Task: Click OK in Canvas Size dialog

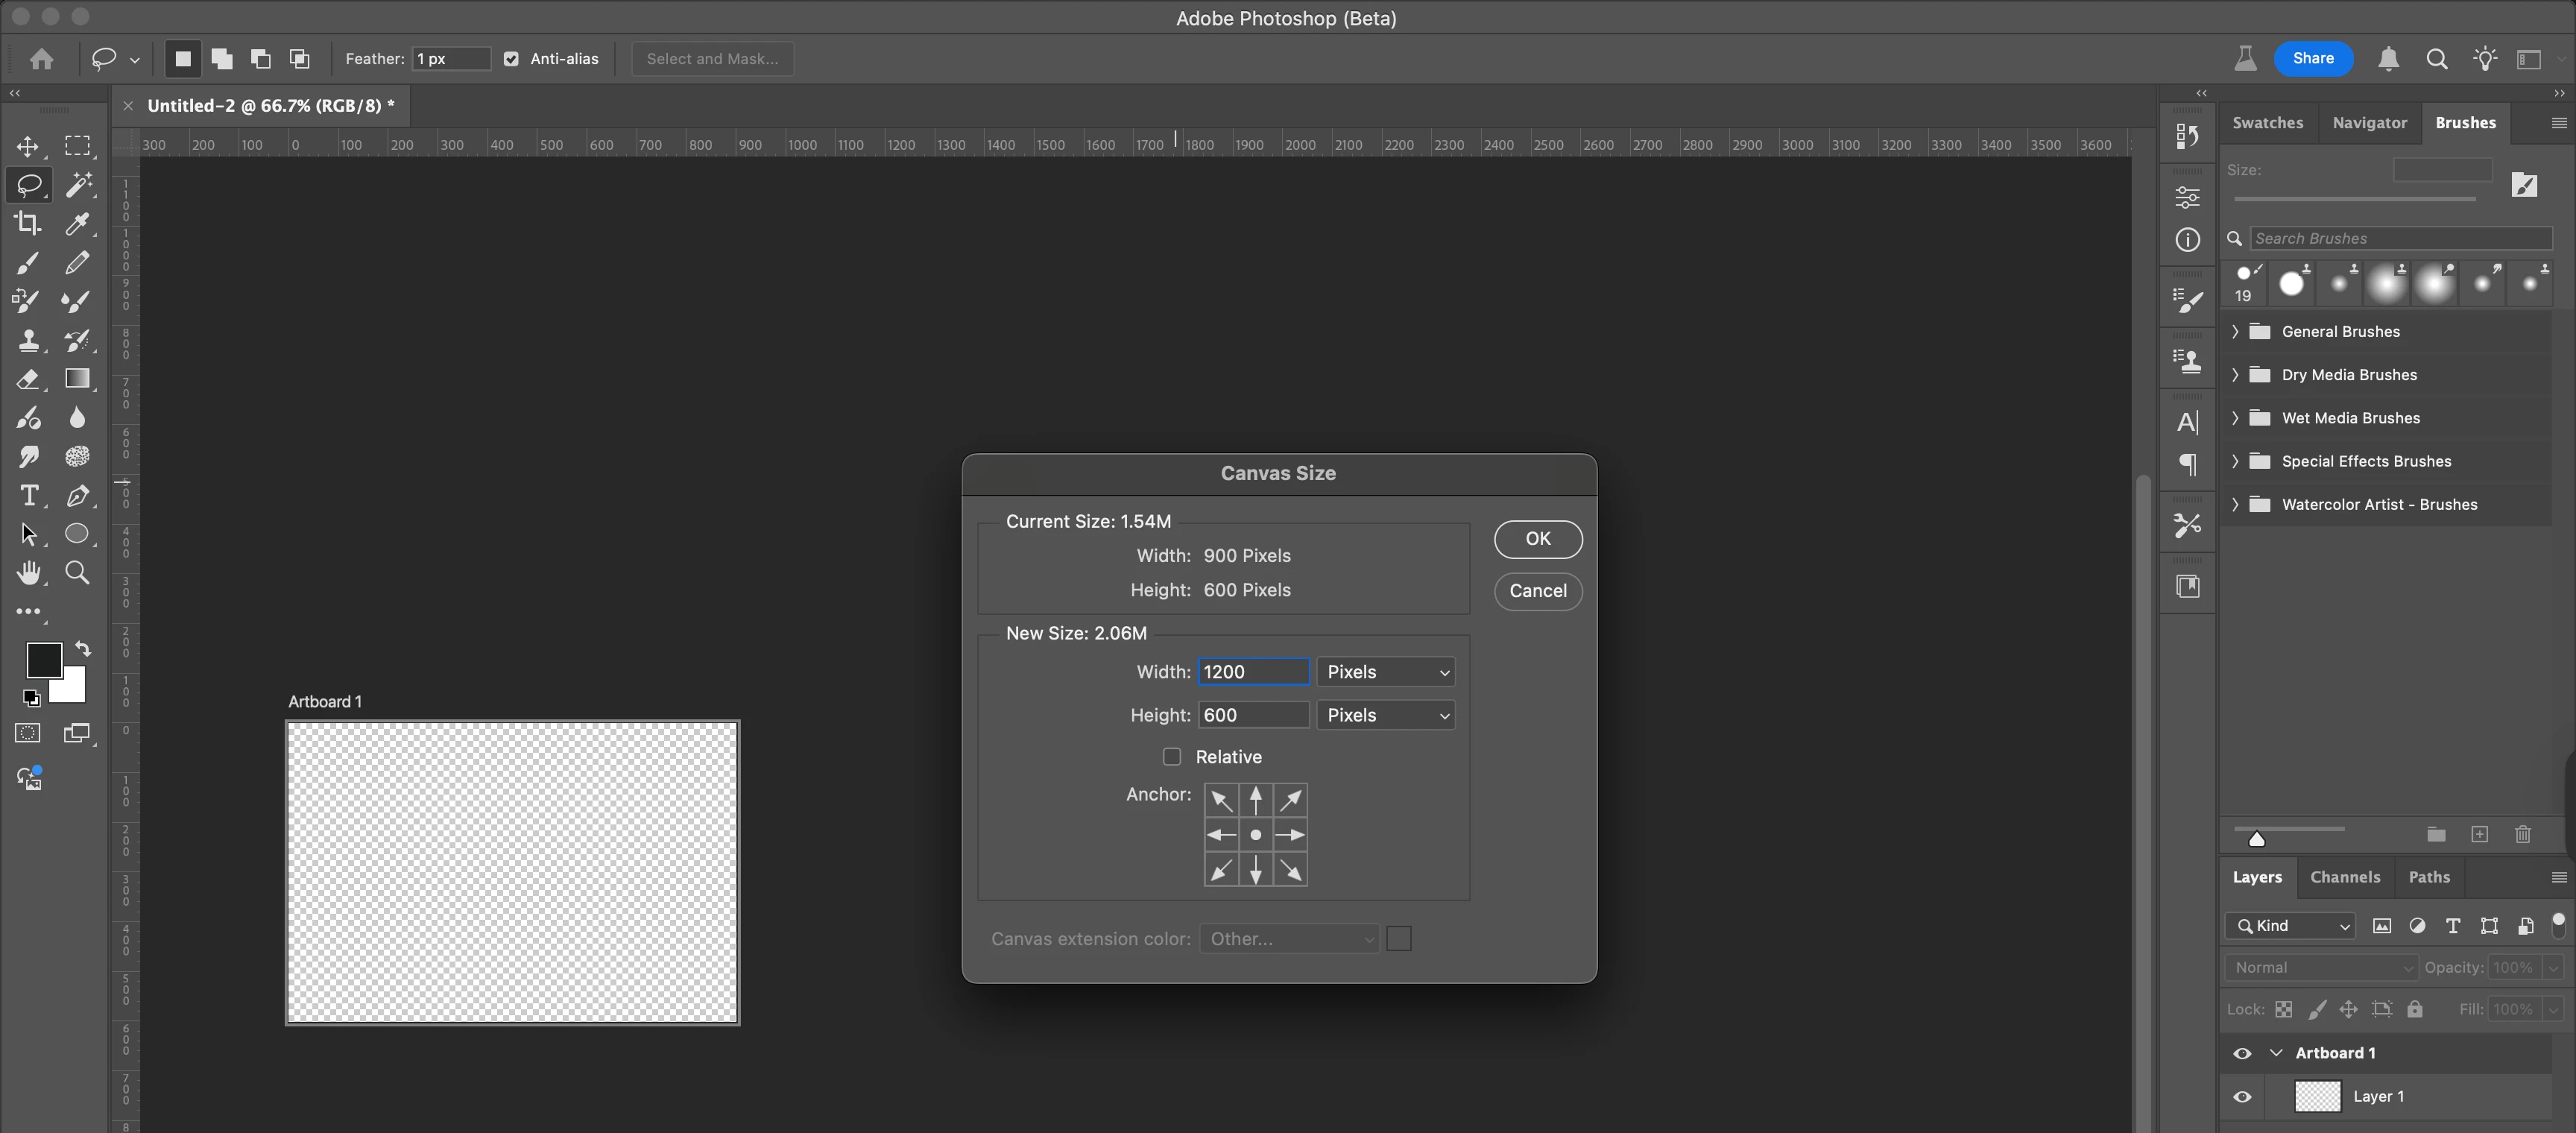Action: point(1537,539)
